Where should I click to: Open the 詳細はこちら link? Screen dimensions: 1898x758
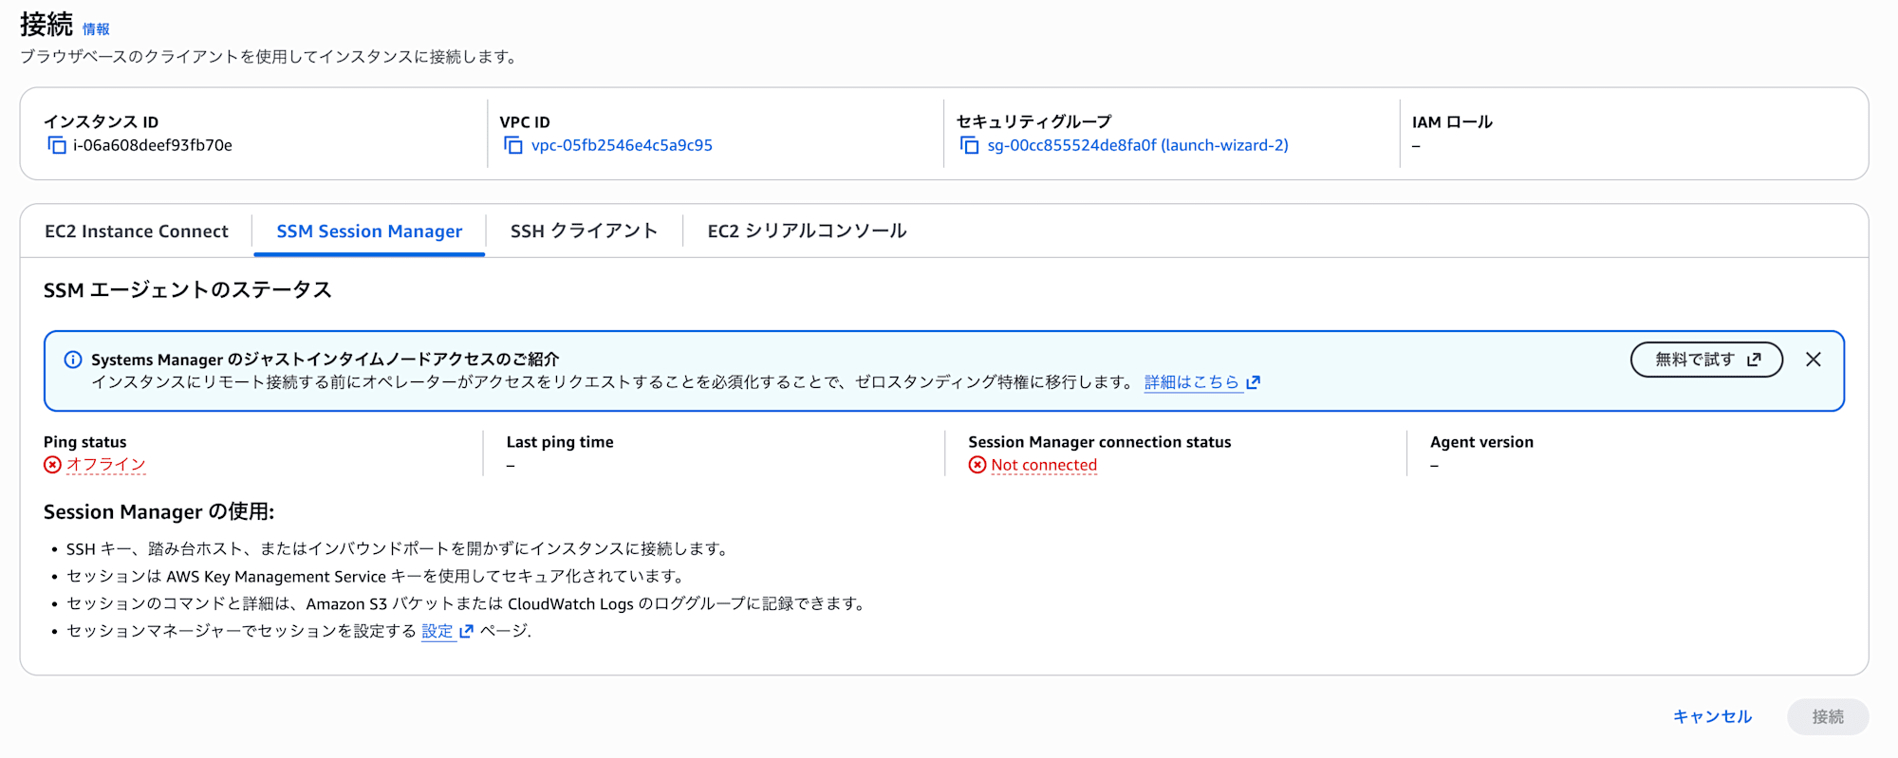1192,382
